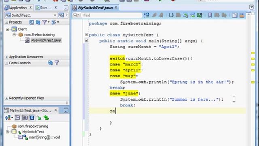The height and width of the screenshot is (146, 259).
Task: Open the search options magnifier dropdown
Action: coord(76,15)
